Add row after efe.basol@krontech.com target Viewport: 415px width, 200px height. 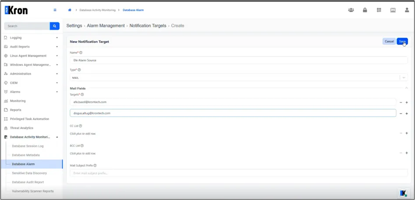407,102
